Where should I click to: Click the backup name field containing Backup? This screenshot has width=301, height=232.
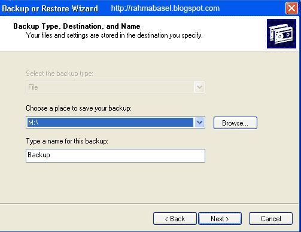[x=115, y=155]
